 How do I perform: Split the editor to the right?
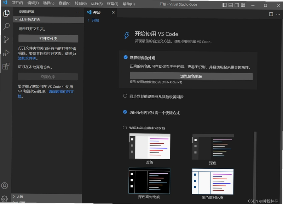click(x=271, y=14)
